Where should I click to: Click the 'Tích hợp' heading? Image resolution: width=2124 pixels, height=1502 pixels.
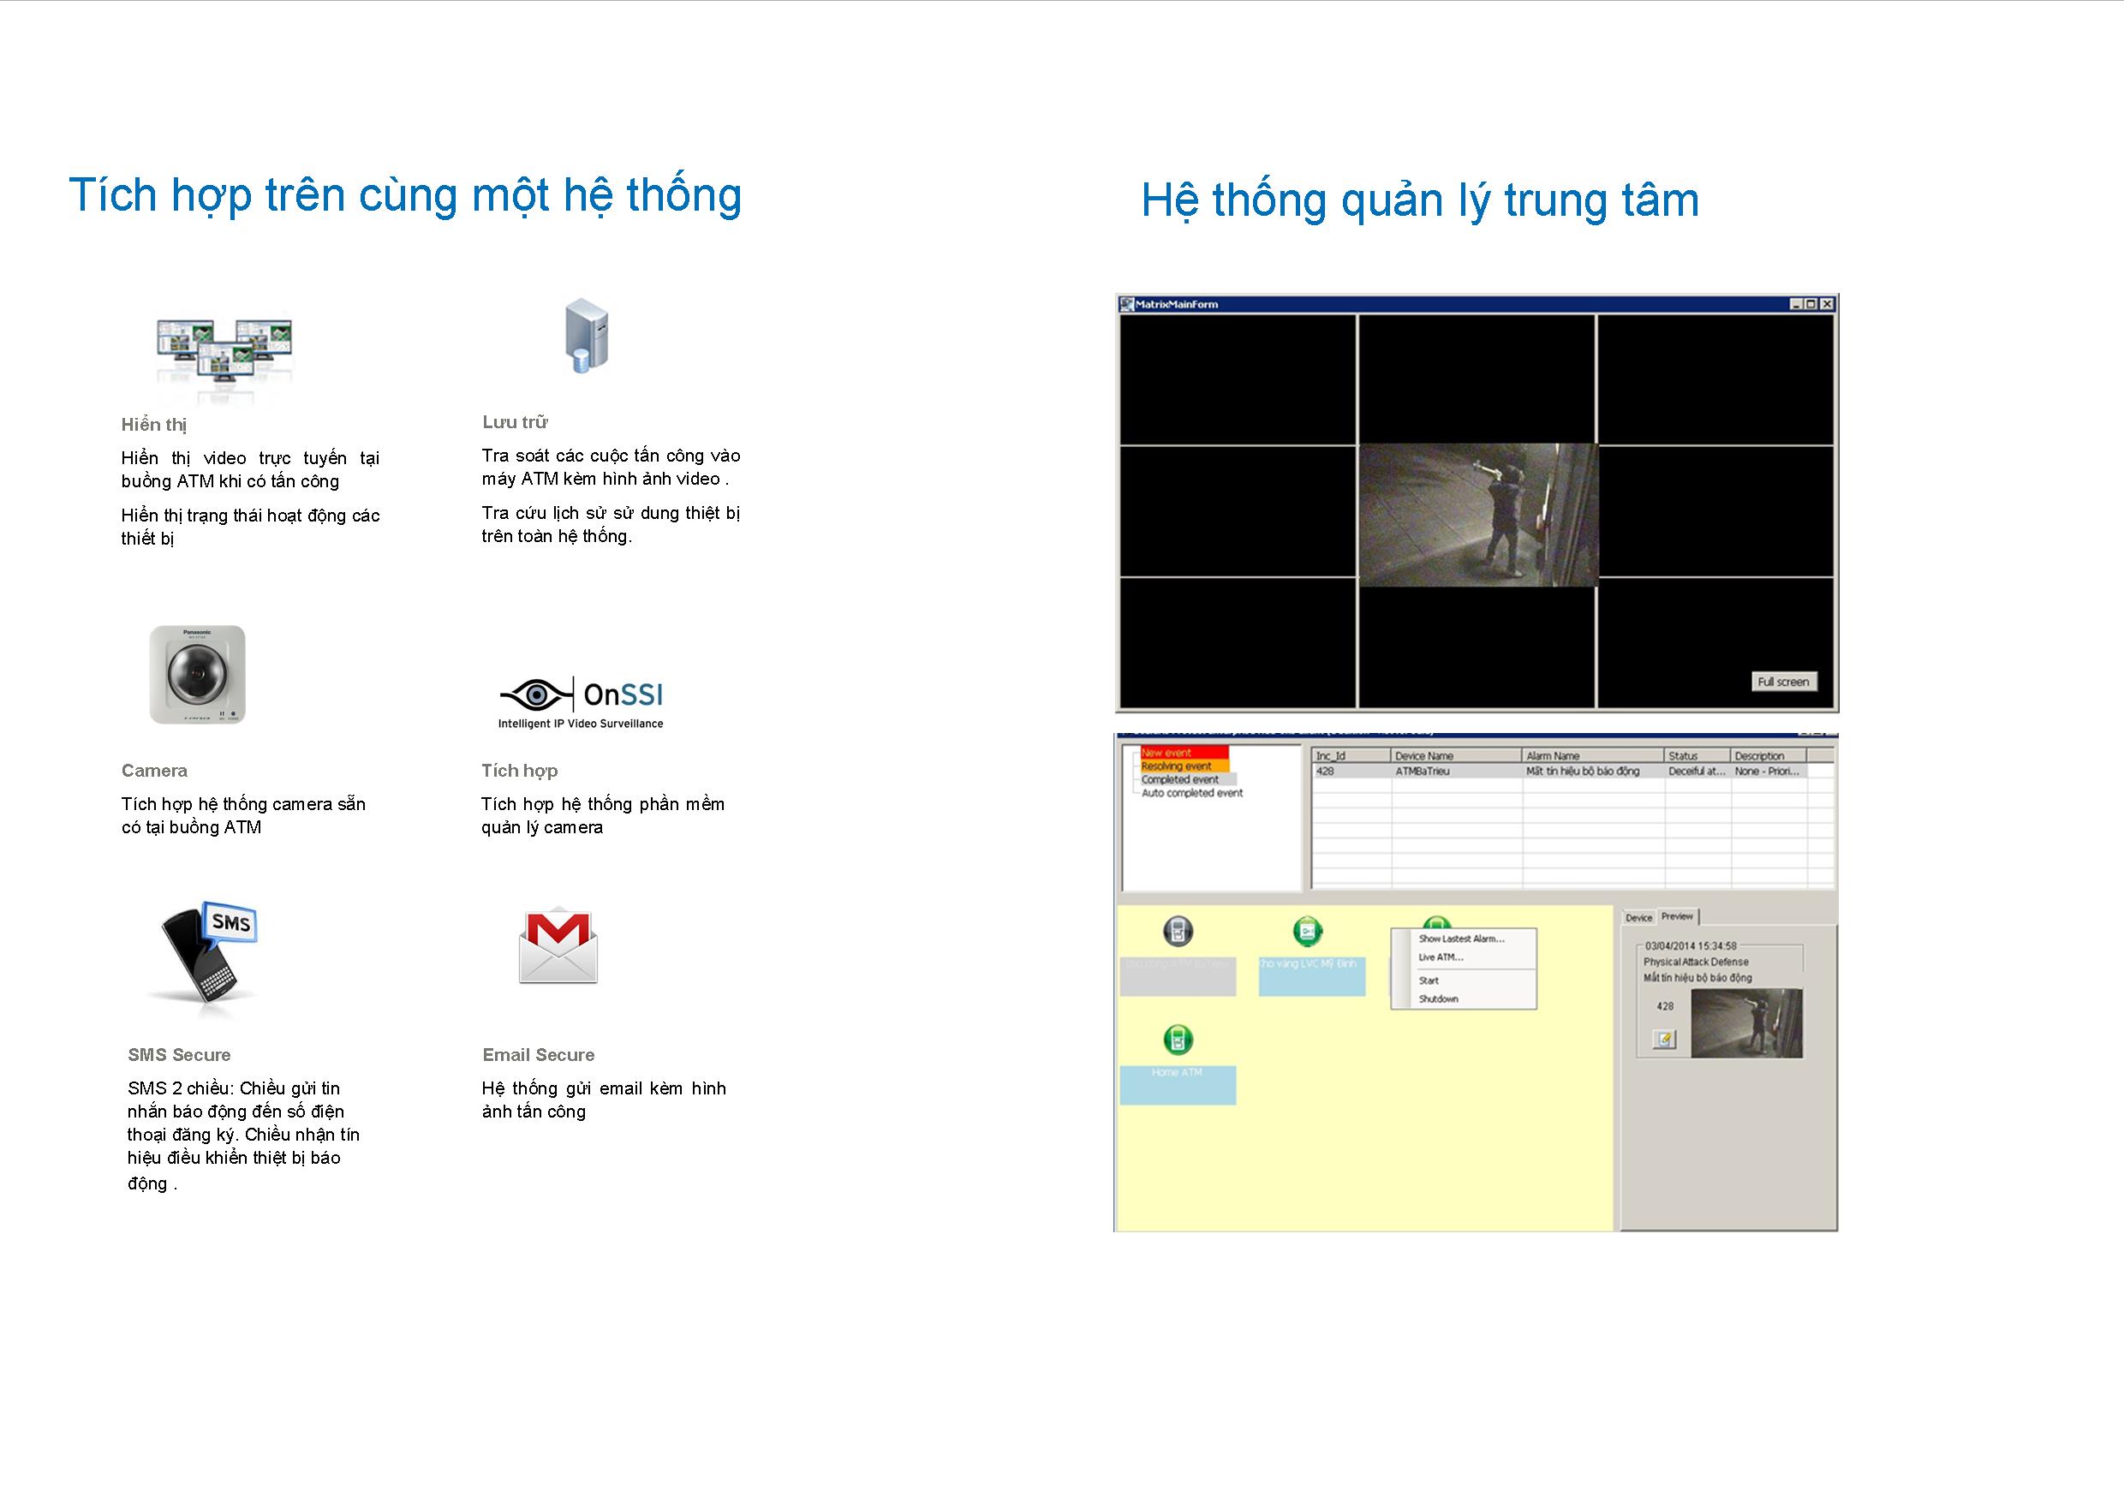519,771
